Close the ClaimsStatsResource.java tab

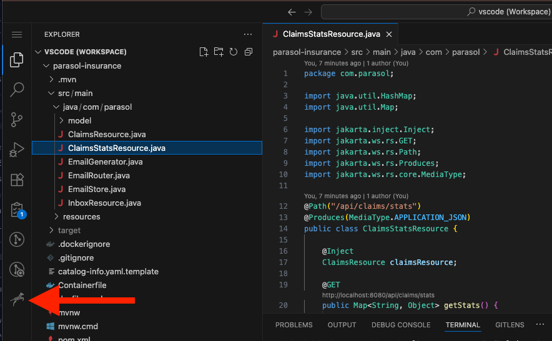pos(389,34)
